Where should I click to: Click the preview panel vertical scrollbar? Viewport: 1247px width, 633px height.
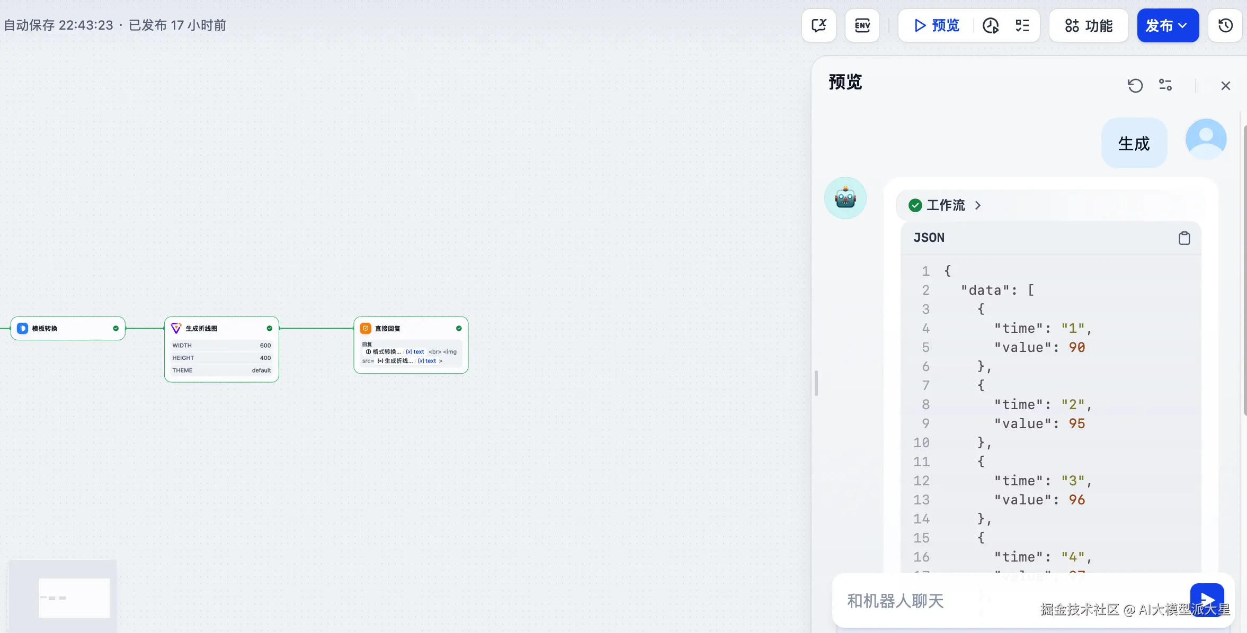[x=1244, y=270]
